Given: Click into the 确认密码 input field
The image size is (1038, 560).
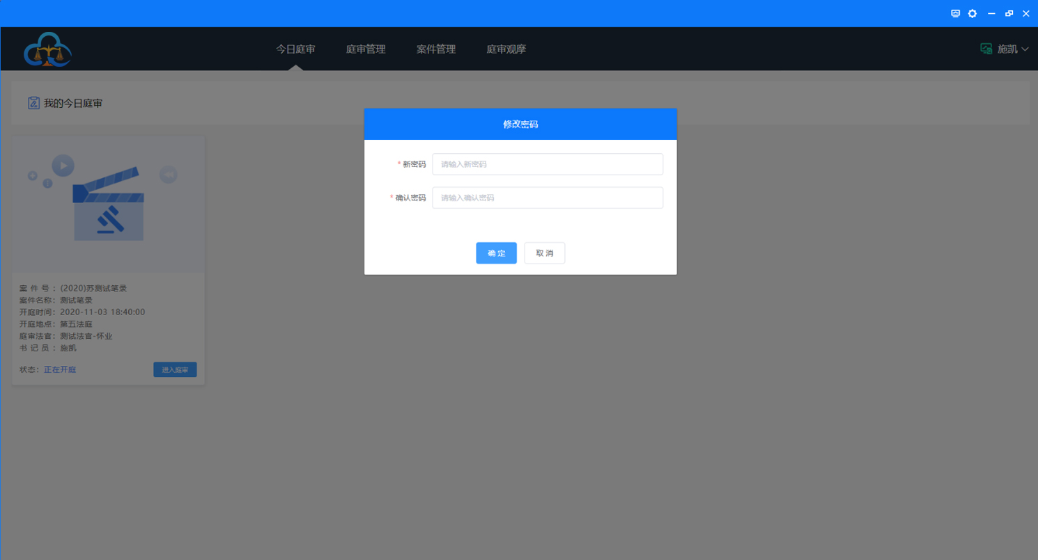Looking at the screenshot, I should [548, 198].
